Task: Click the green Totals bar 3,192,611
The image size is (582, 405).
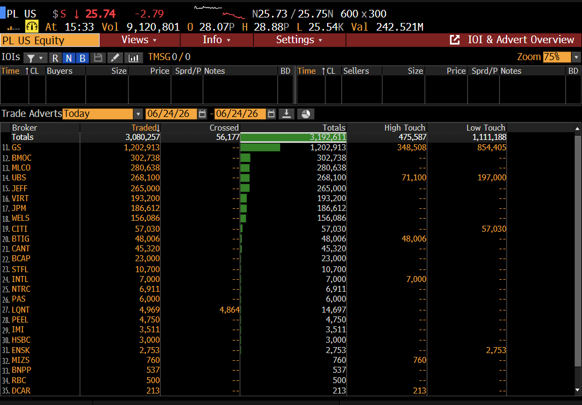Action: tap(293, 137)
